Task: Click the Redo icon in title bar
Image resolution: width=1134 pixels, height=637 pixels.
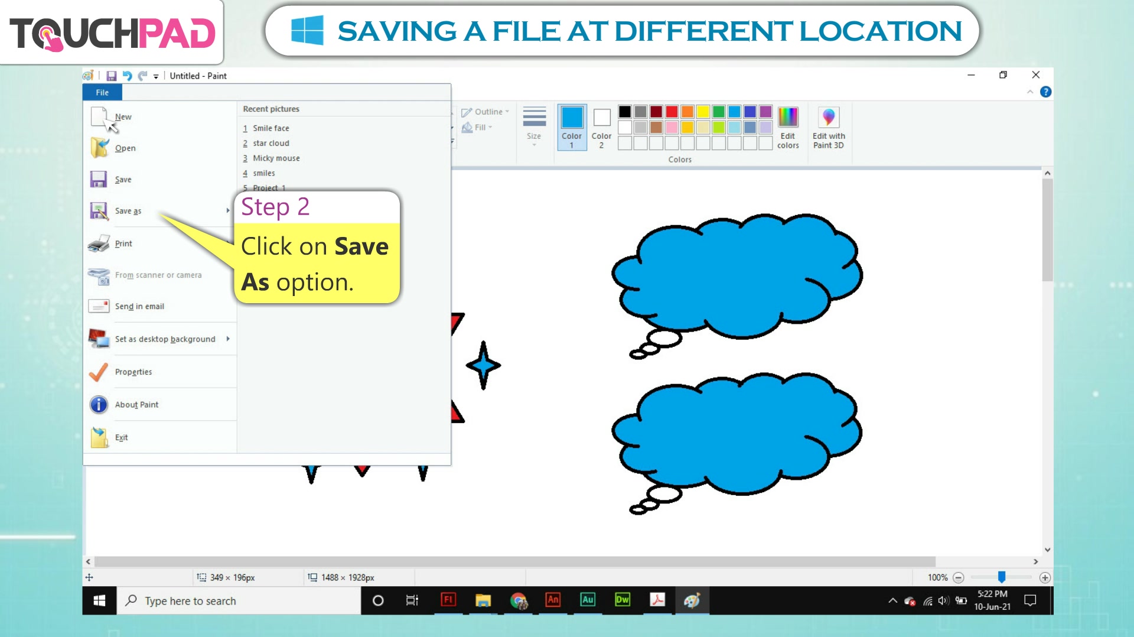Action: [142, 76]
